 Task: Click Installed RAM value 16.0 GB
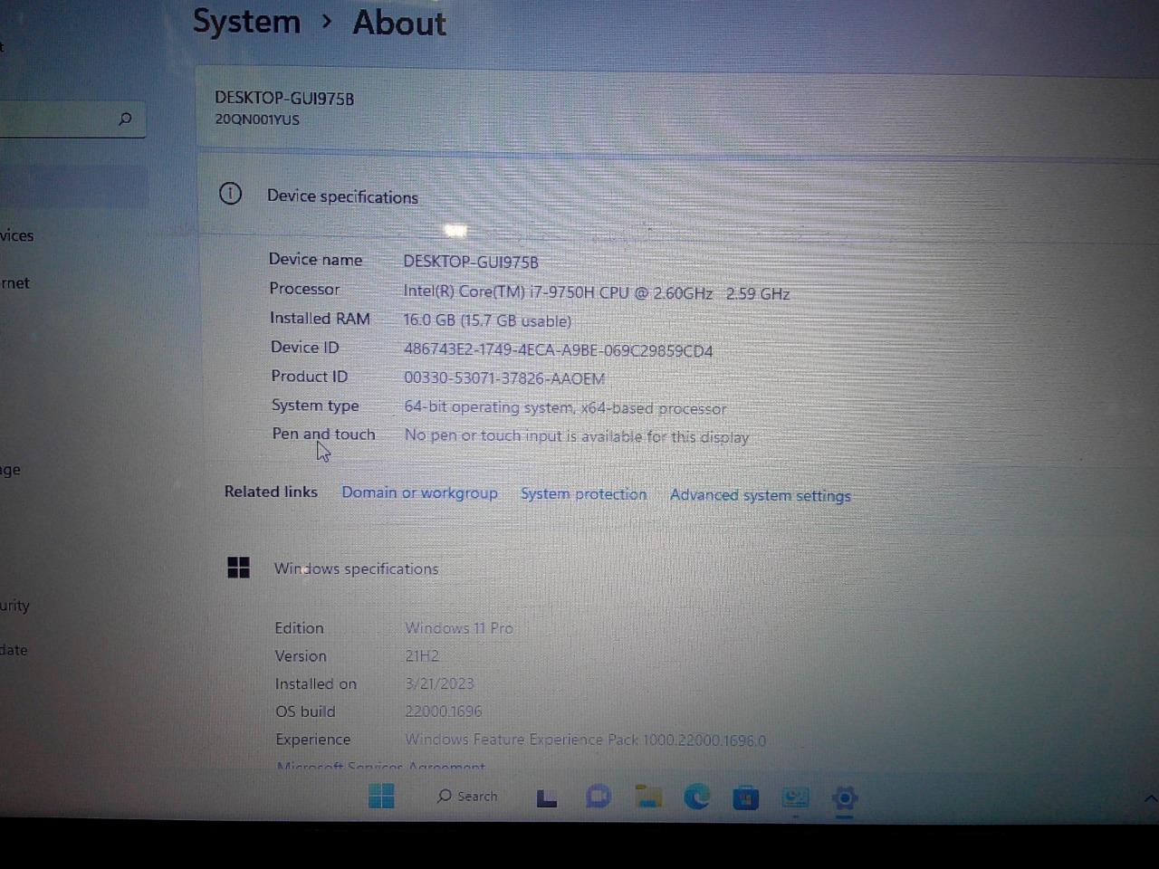point(487,320)
